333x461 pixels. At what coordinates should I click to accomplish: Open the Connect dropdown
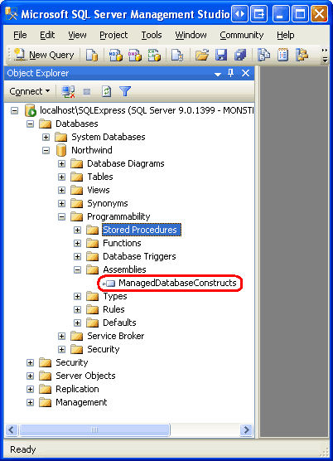pyautogui.click(x=29, y=91)
